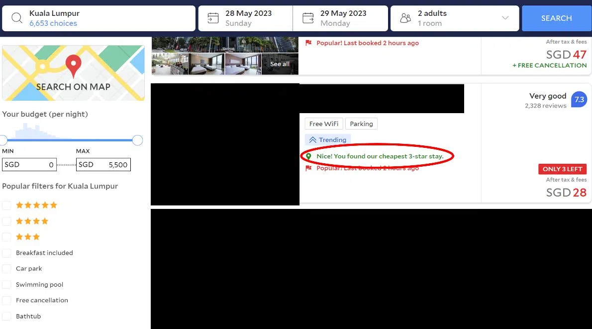Enable the Breakfast included filter
Screen dimensions: 592x329
[x=6, y=253]
